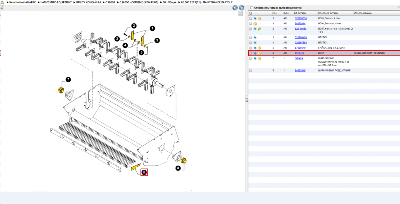Add part 84068444 using its plus icon
The image size is (400, 204).
(x=250, y=24)
